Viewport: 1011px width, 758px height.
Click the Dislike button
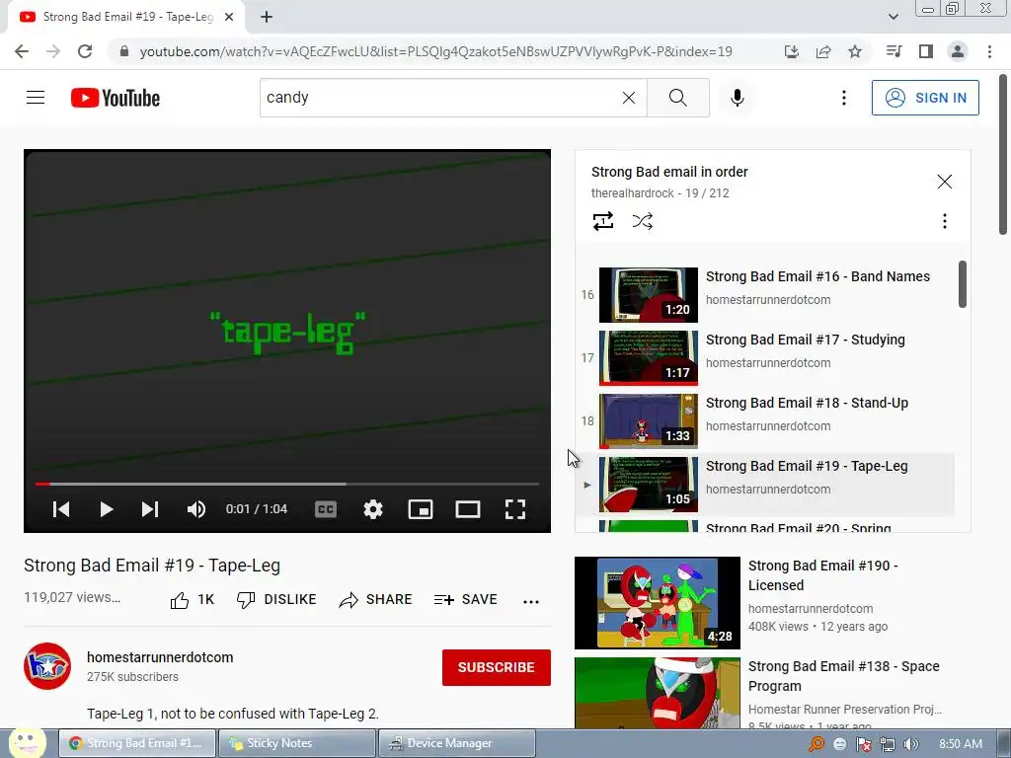point(276,600)
